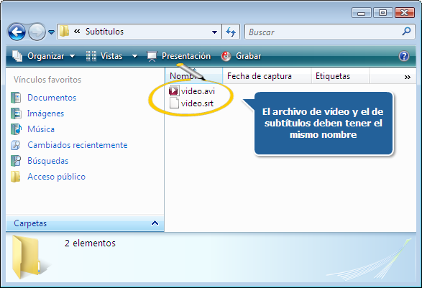Click the Imágenes icon
This screenshot has height=288, width=422.
pyautogui.click(x=16, y=113)
